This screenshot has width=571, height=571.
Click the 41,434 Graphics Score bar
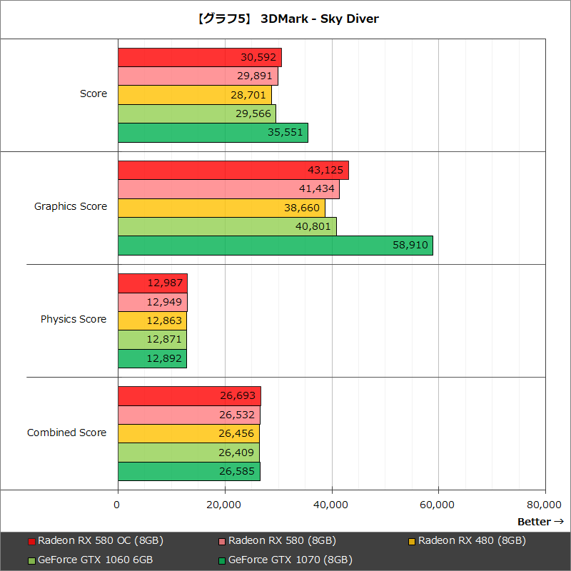pos(228,189)
